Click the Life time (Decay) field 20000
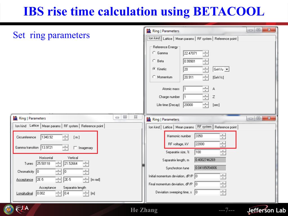Image resolution: width=288 pixels, height=216 pixels. 193,105
